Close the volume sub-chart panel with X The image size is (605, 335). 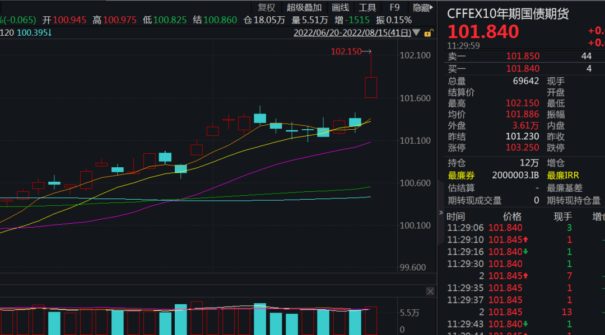point(430,291)
